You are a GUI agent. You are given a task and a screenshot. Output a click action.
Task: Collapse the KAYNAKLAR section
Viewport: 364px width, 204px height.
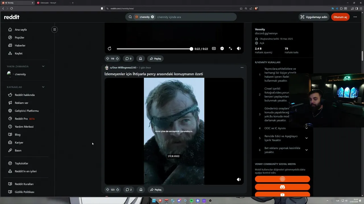43,87
